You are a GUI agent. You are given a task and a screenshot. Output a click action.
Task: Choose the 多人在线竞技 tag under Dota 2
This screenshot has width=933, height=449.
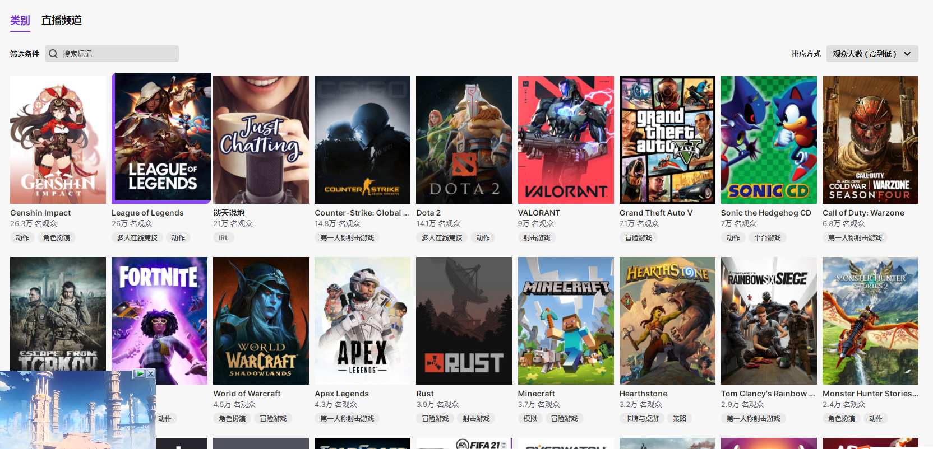[442, 238]
